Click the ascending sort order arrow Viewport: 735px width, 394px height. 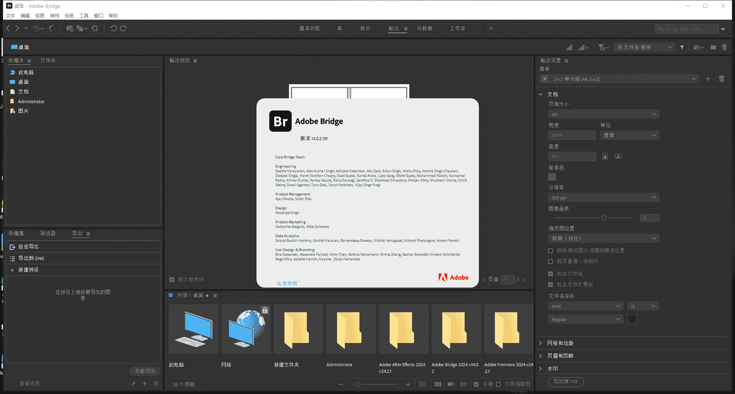[x=682, y=48]
